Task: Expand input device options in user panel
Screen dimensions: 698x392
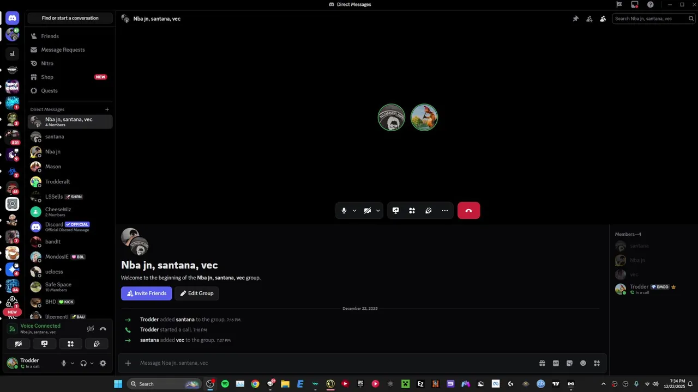Action: tap(72, 363)
